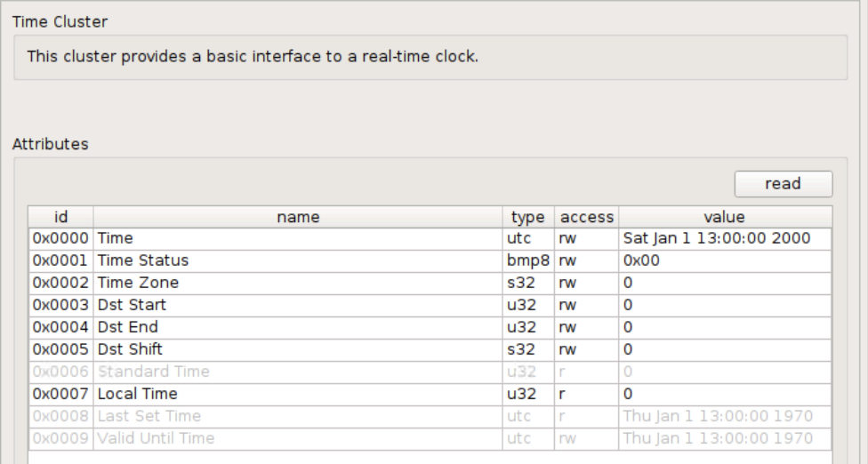Click the value cell of Valid Until Time
Viewport: 868px width, 464px height.
coord(725,438)
